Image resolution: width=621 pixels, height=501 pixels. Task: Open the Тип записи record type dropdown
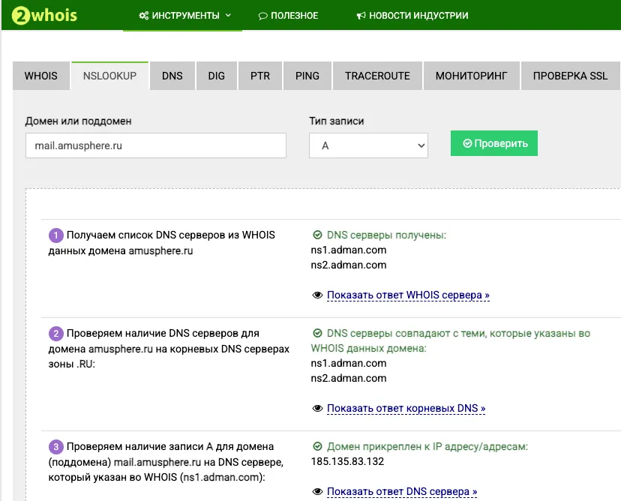click(368, 145)
